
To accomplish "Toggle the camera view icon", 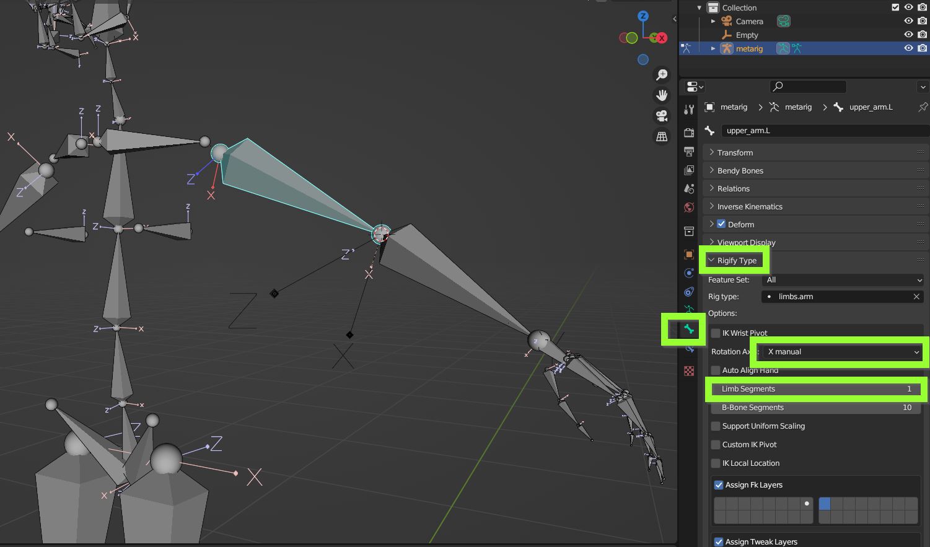I will pos(662,116).
